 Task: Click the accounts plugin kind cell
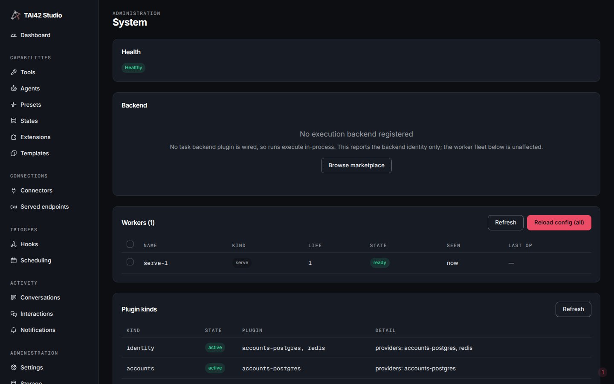[140, 369]
